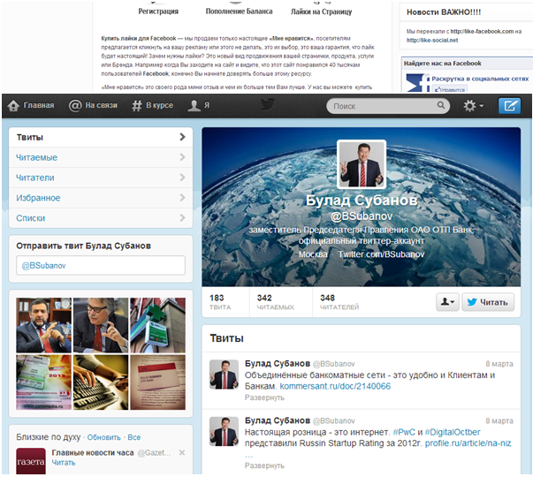This screenshot has width=533, height=477.
Task: Click the 342 ЧИТАЕМЫХ counter
Action: (275, 302)
